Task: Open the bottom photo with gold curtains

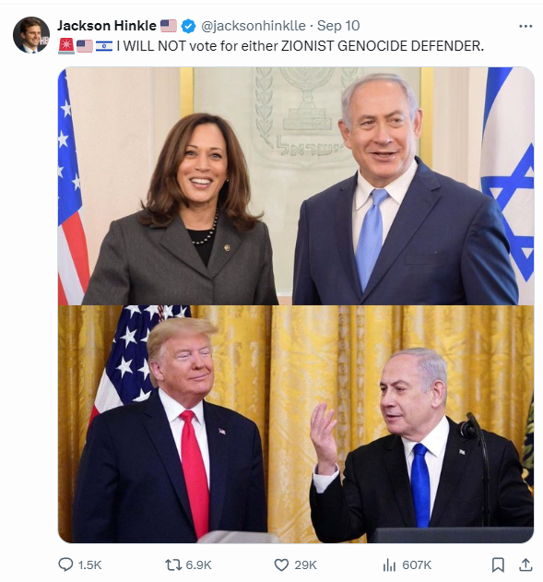Action: 296,424
